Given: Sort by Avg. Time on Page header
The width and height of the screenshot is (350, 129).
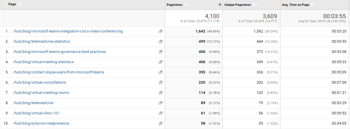Looking at the screenshot, I should [x=296, y=5].
